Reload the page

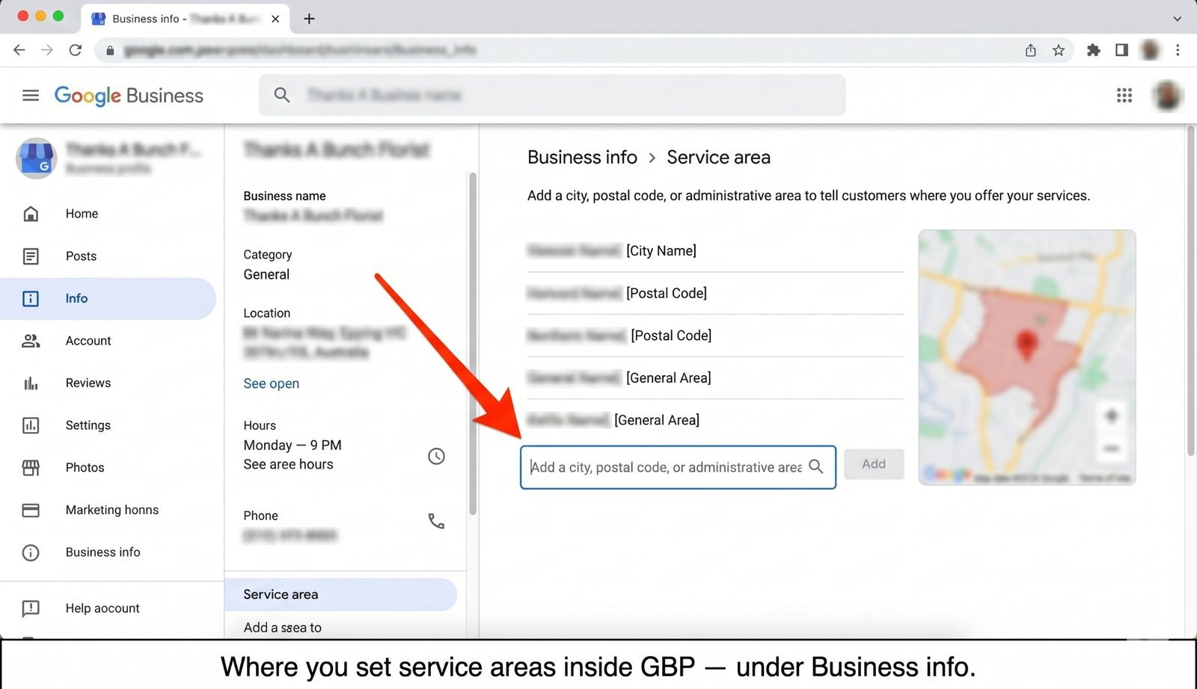pyautogui.click(x=76, y=50)
